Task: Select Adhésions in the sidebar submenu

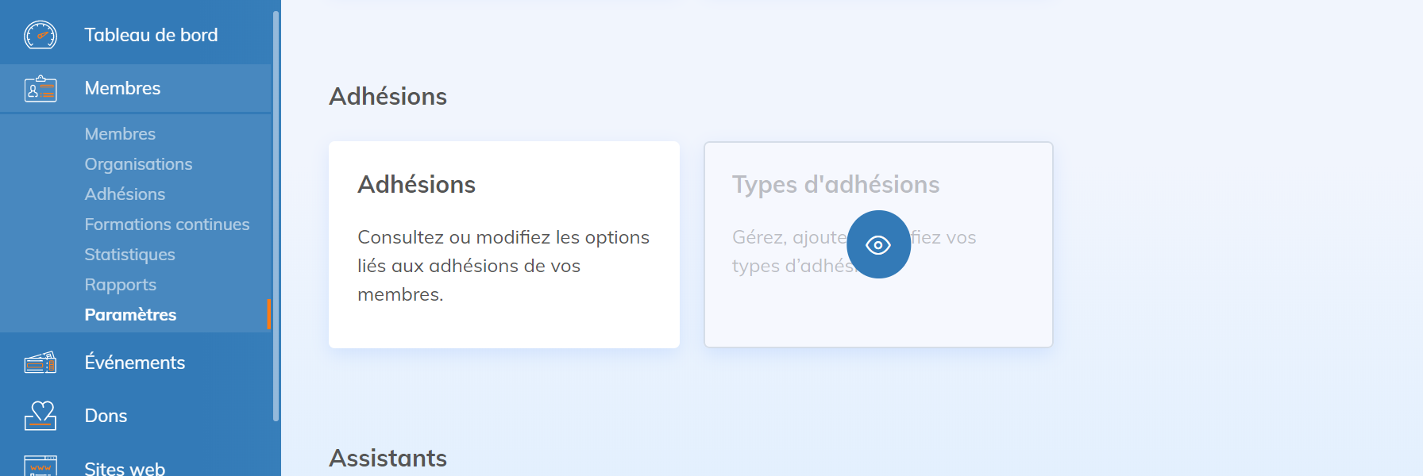Action: (x=125, y=194)
